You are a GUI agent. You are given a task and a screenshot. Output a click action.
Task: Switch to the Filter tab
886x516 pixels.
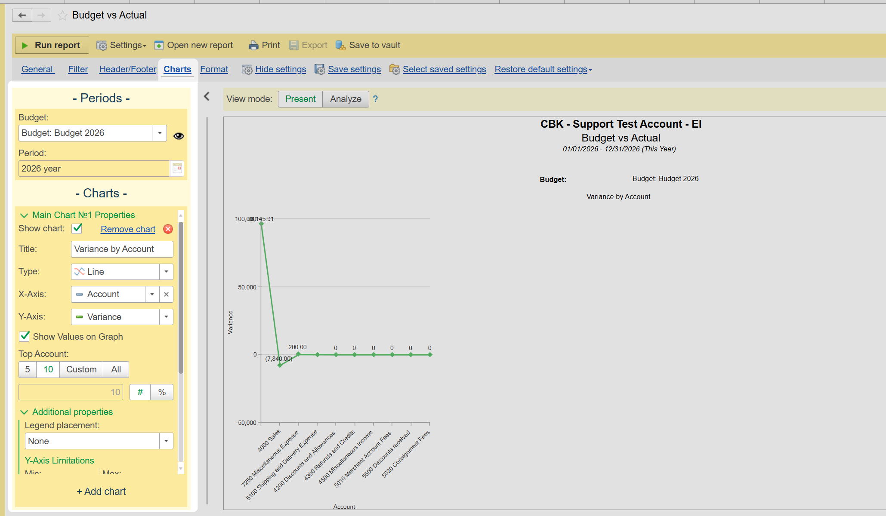[78, 69]
